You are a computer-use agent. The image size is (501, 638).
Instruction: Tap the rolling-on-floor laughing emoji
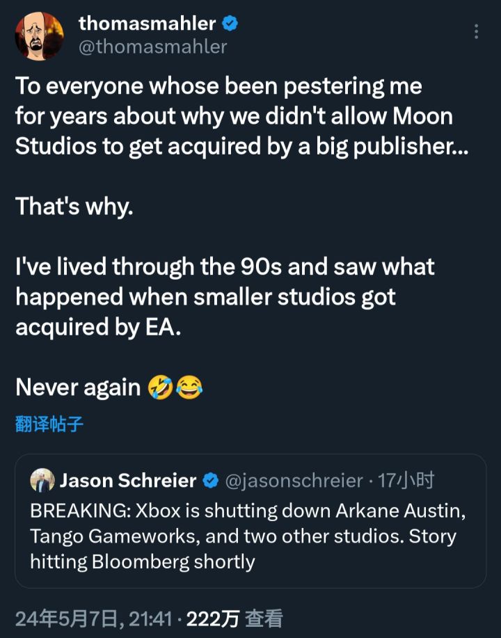[159, 388]
